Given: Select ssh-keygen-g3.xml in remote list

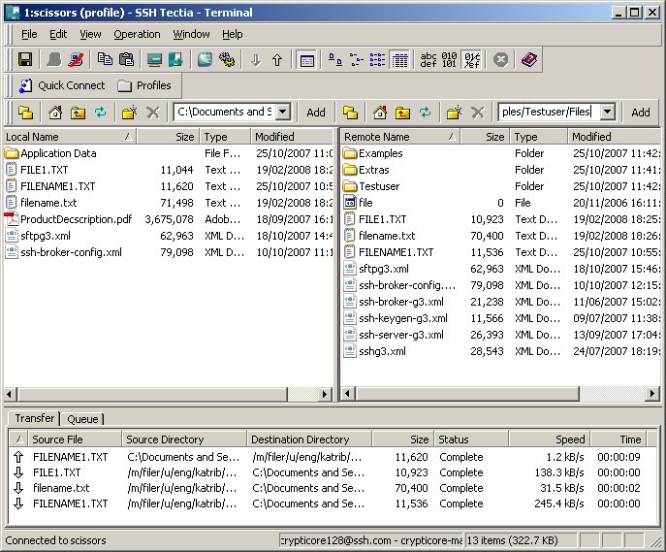Looking at the screenshot, I should [x=403, y=319].
